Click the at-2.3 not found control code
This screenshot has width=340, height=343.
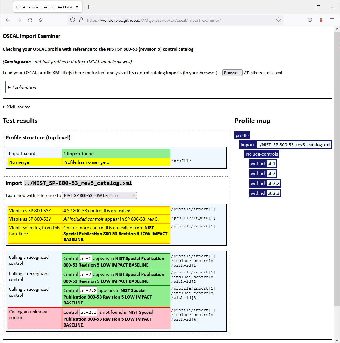(x=88, y=312)
